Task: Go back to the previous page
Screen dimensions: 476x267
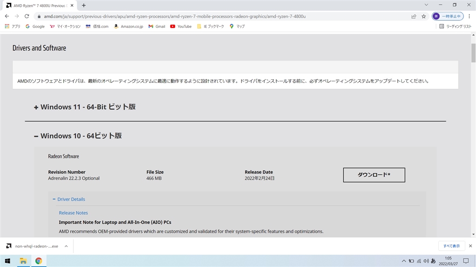Action: pyautogui.click(x=7, y=16)
